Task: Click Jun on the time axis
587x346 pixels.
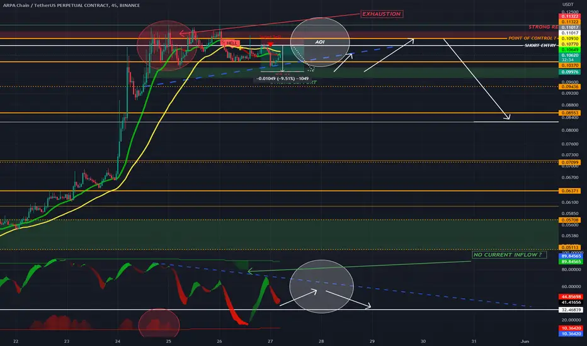Action: 525,341
